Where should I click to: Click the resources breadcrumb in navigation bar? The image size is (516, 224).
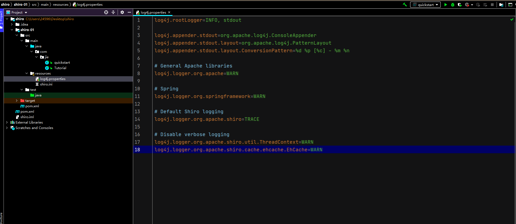61,5
